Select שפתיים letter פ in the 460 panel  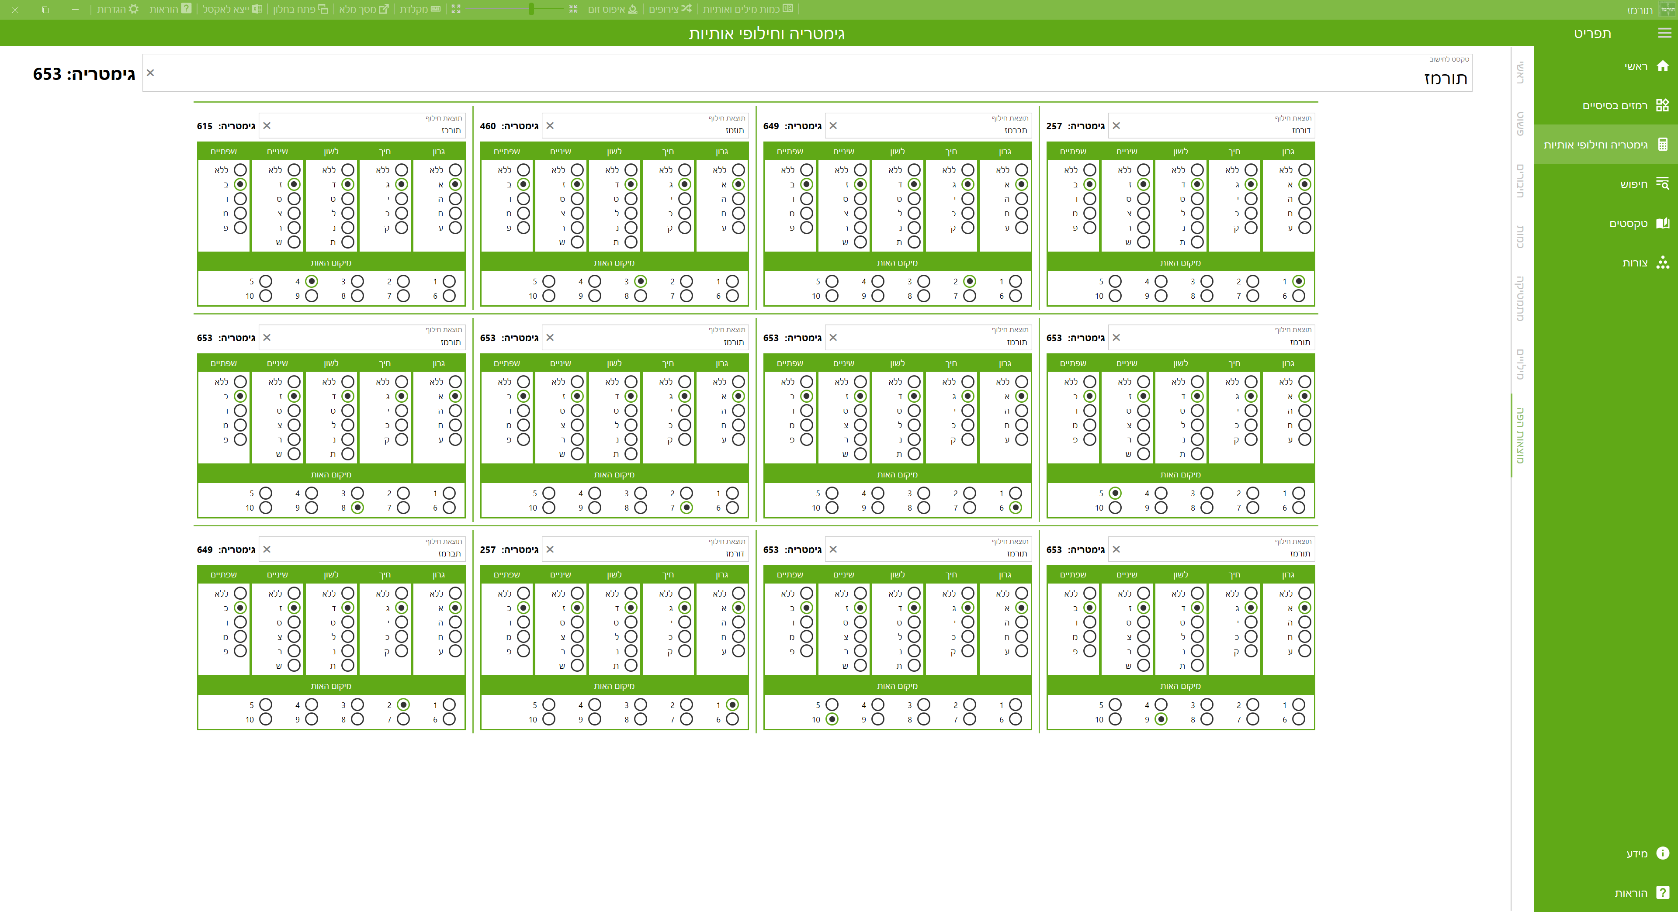point(523,228)
